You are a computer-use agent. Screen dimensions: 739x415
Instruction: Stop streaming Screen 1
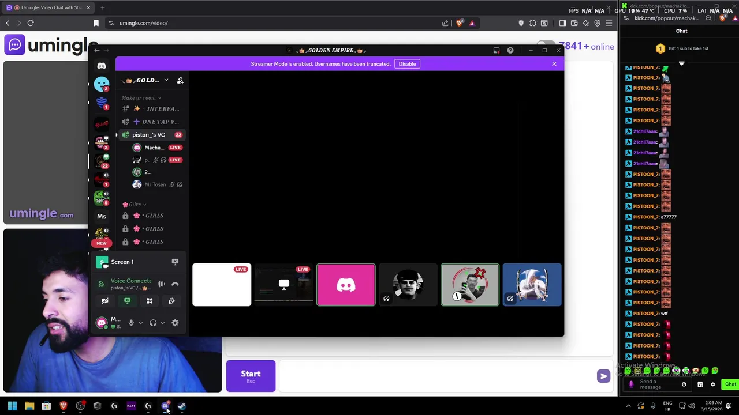(175, 262)
